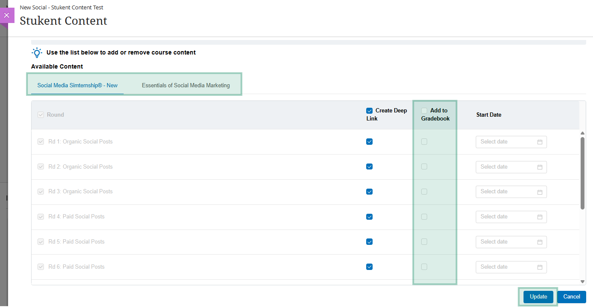This screenshot has width=593, height=307.
Task: Click the Round column header text
Action: coord(55,115)
